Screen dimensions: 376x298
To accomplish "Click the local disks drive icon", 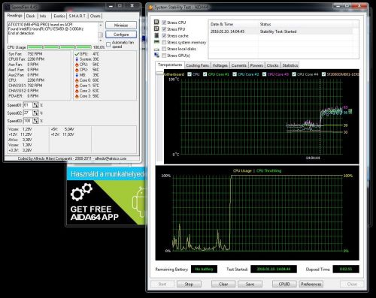I will 156,49.
